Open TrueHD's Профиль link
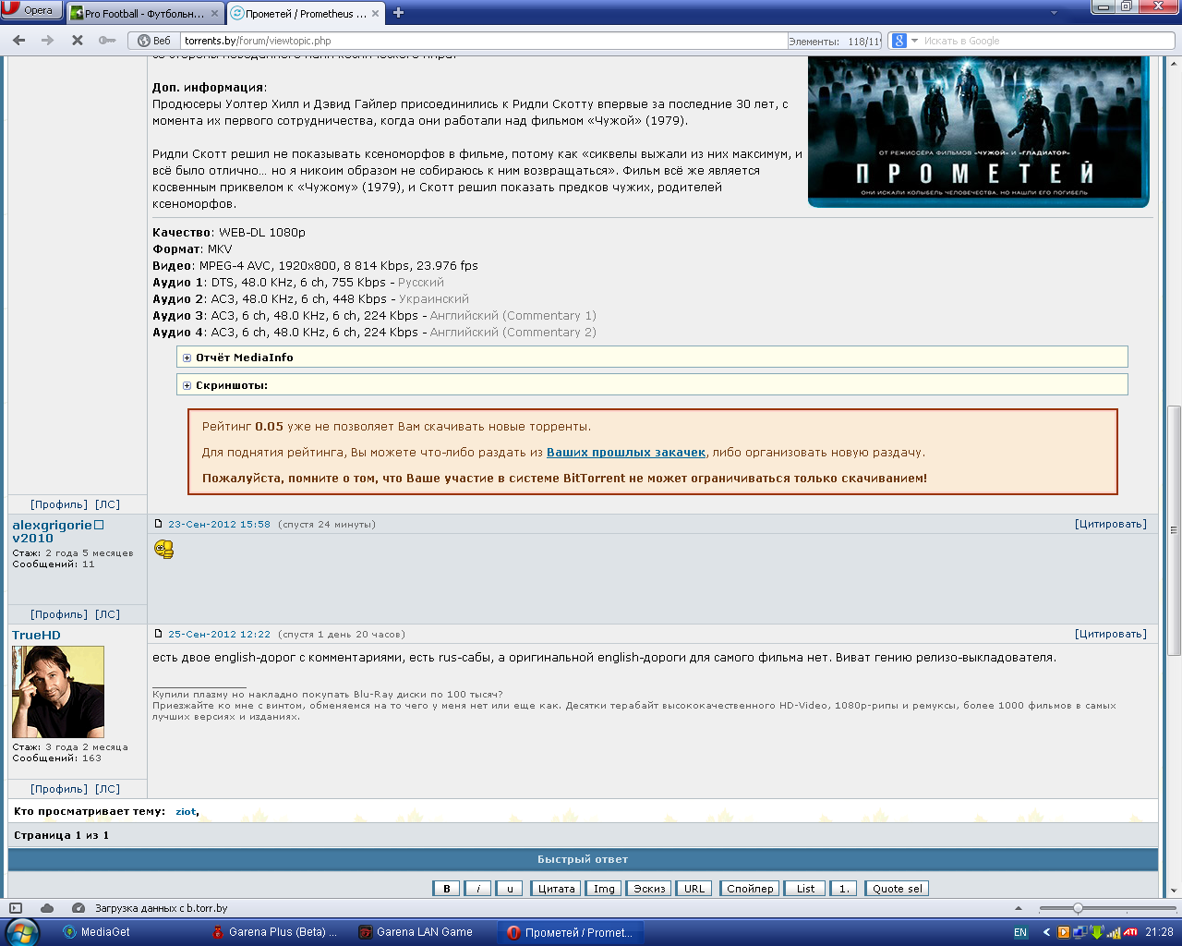 pos(59,789)
